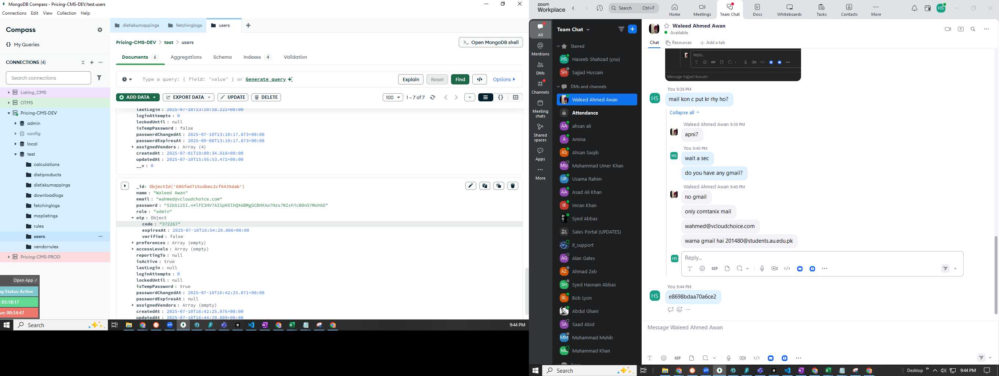Search within the Waleed chat using magnifier icon

[973, 29]
